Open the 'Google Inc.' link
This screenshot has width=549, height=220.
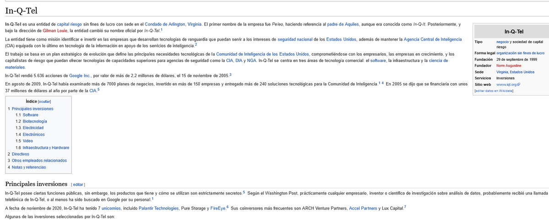tap(80, 75)
